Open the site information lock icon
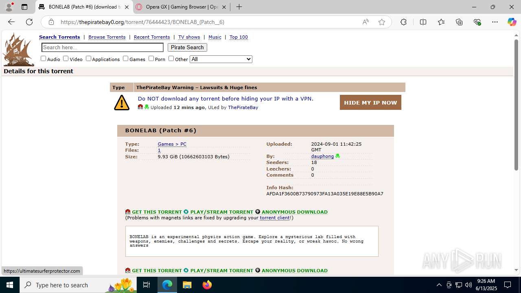Image resolution: width=521 pixels, height=293 pixels. pyautogui.click(x=51, y=22)
